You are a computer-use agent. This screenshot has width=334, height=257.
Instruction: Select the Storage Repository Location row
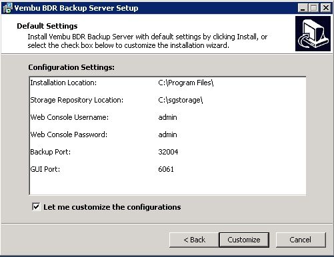[167, 100]
